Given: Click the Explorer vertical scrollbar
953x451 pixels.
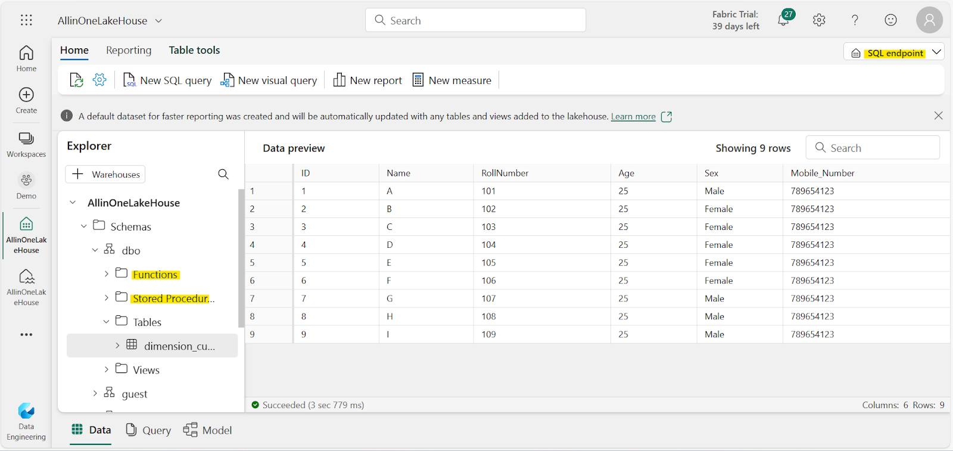Looking at the screenshot, I should [241, 258].
